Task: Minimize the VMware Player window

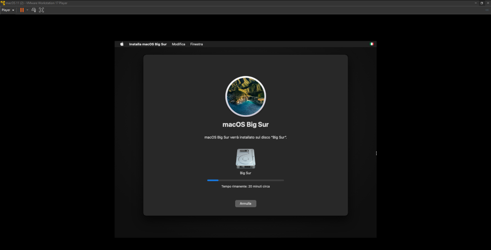Action: click(476, 3)
